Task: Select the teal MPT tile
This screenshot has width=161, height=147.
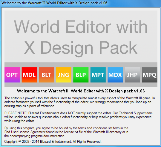Action: click(x=98, y=75)
